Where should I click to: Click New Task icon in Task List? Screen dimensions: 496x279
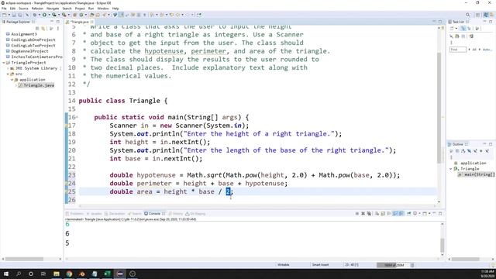point(451,29)
